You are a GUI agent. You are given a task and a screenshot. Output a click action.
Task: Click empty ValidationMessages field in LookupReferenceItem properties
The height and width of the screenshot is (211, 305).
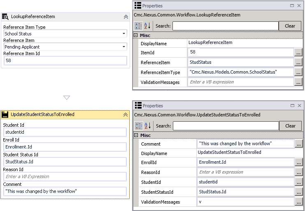(241, 82)
